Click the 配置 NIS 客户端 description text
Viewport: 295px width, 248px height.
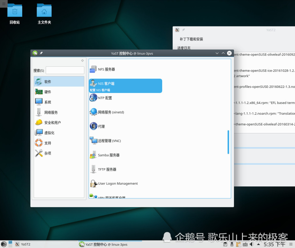(x=100, y=90)
